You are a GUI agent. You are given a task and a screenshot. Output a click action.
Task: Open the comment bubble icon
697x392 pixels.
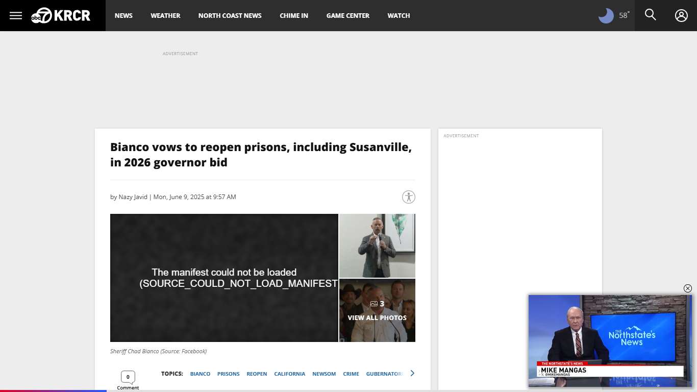click(x=128, y=377)
